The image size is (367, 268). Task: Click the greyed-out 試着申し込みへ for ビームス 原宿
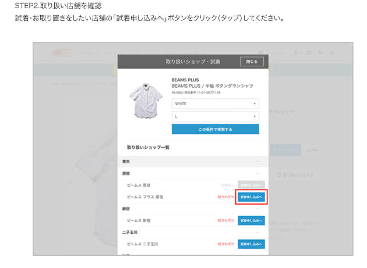click(x=251, y=185)
